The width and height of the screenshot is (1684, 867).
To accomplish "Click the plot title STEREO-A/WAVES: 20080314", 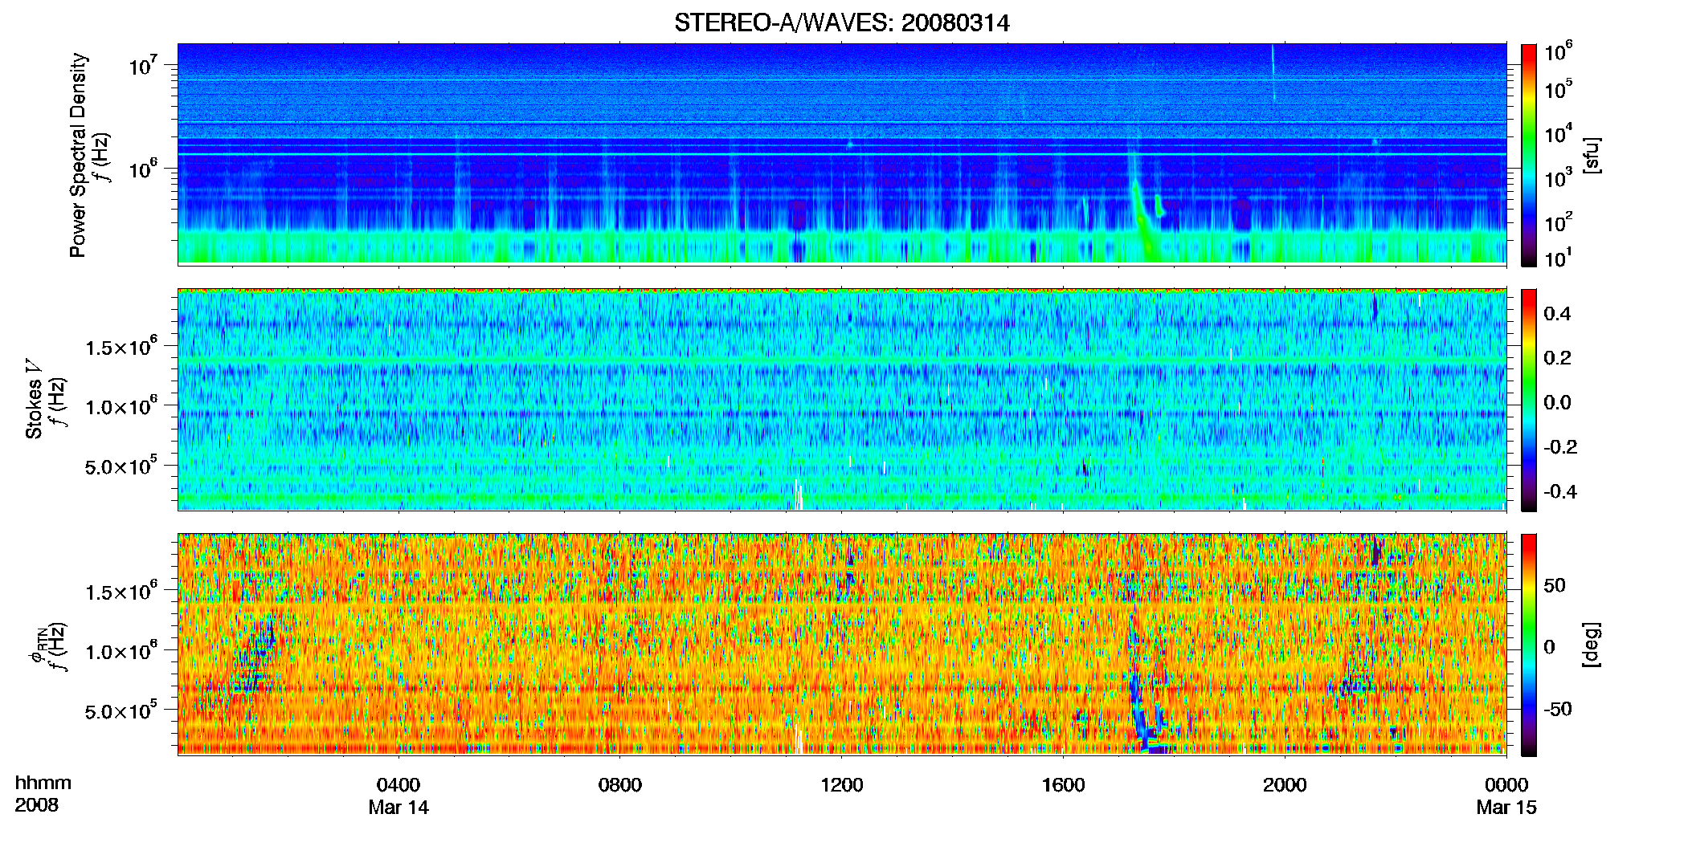I will pos(841,23).
